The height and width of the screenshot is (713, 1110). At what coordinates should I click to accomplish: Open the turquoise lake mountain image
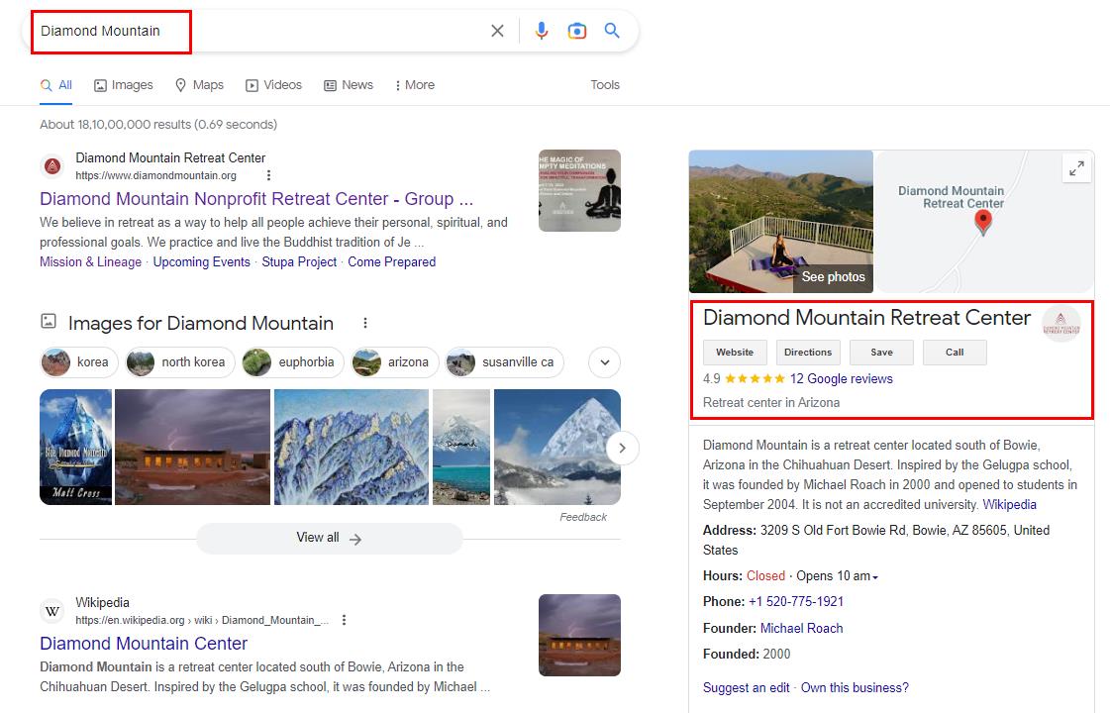[460, 447]
